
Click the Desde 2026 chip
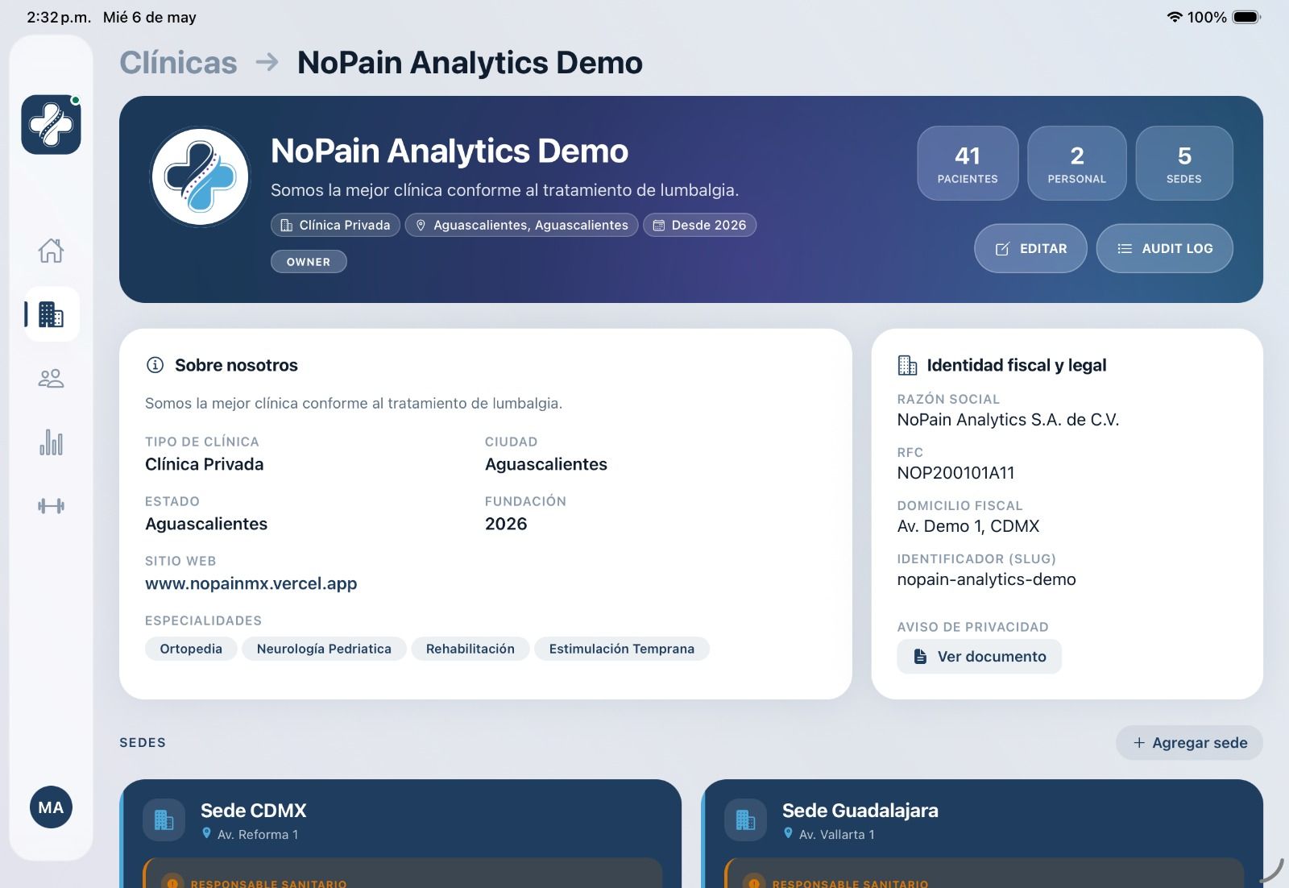(699, 225)
